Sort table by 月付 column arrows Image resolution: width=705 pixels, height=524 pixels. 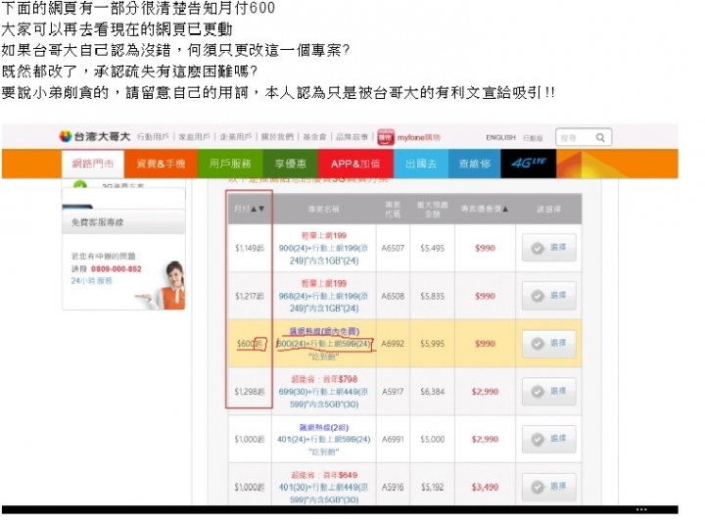pyautogui.click(x=258, y=209)
